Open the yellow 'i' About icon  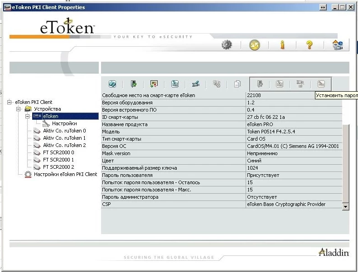pyautogui.click(x=282, y=45)
